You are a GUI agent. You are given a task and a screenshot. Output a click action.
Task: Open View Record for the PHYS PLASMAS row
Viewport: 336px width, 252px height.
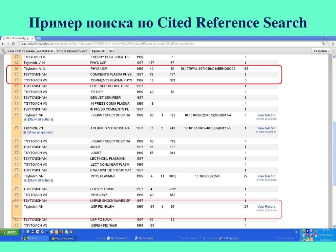tap(266, 176)
